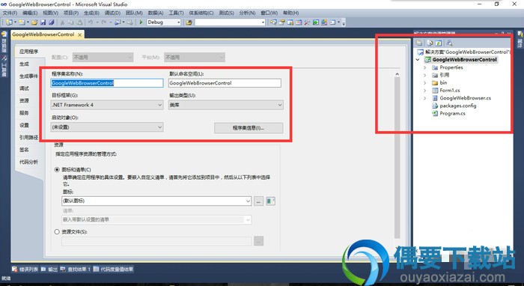Click the Save All icon in toolbar

[51, 22]
